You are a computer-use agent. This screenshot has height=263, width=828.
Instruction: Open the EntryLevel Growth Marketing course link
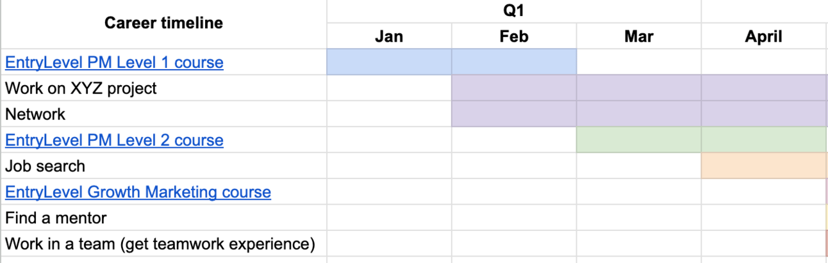pos(138,192)
